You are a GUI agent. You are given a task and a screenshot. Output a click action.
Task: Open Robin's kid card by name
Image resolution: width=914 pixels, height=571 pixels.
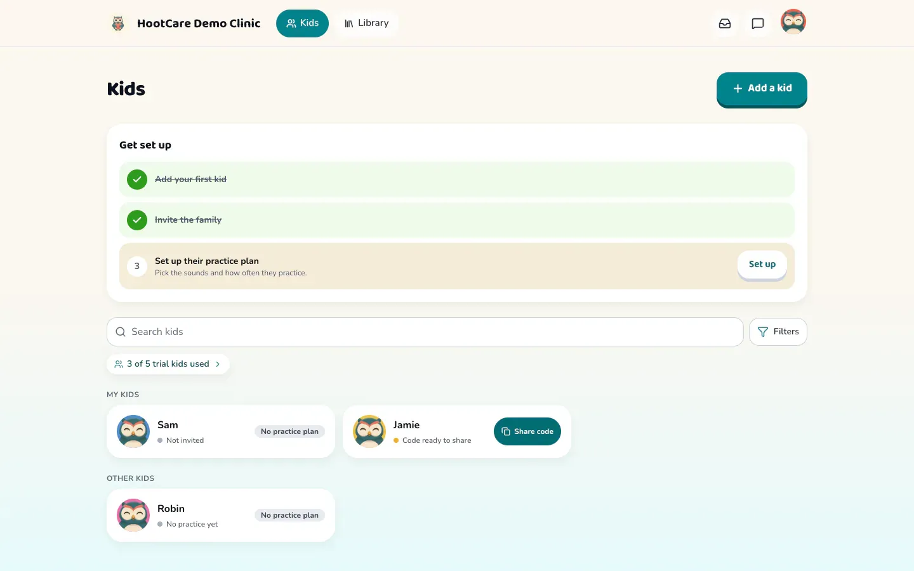click(x=171, y=509)
